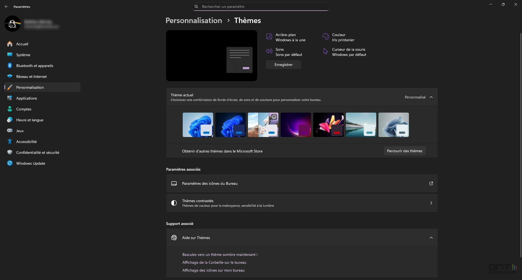Click the back arrow next to Paramètres
Viewport: 522px width, 280px height.
point(7,7)
